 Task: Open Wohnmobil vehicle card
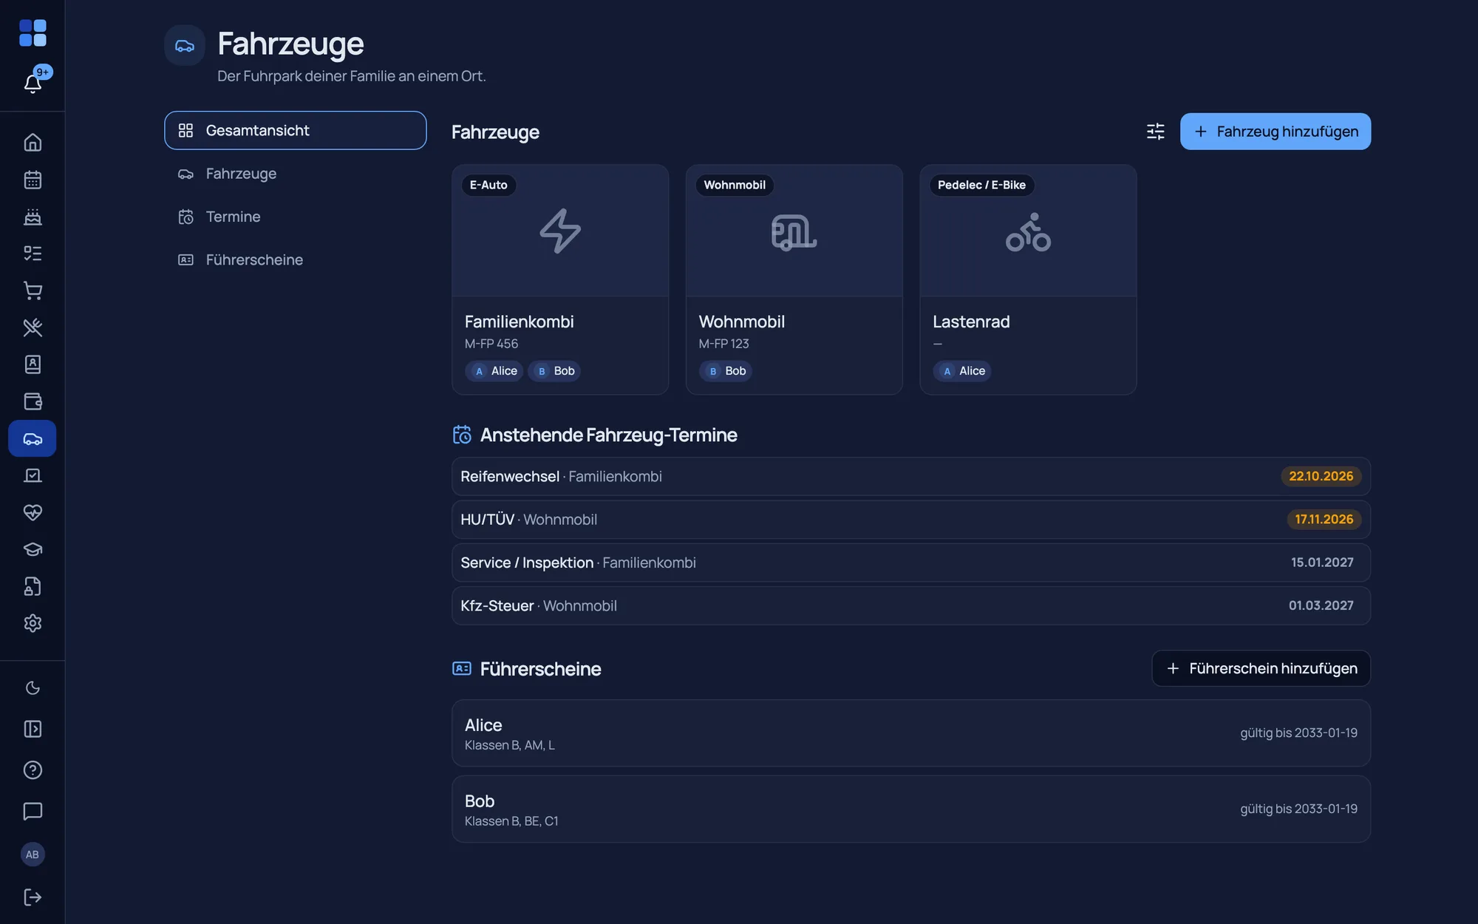794,279
